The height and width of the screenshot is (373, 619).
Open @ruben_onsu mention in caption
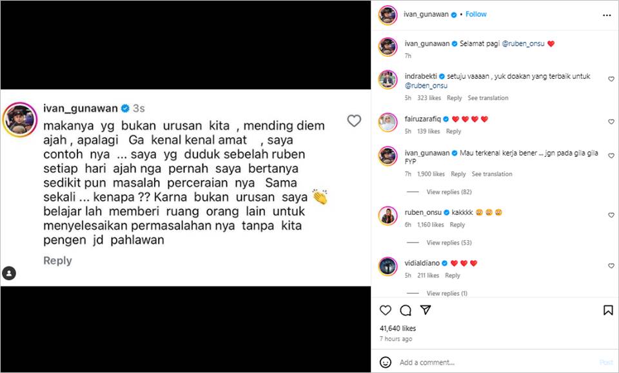[523, 43]
